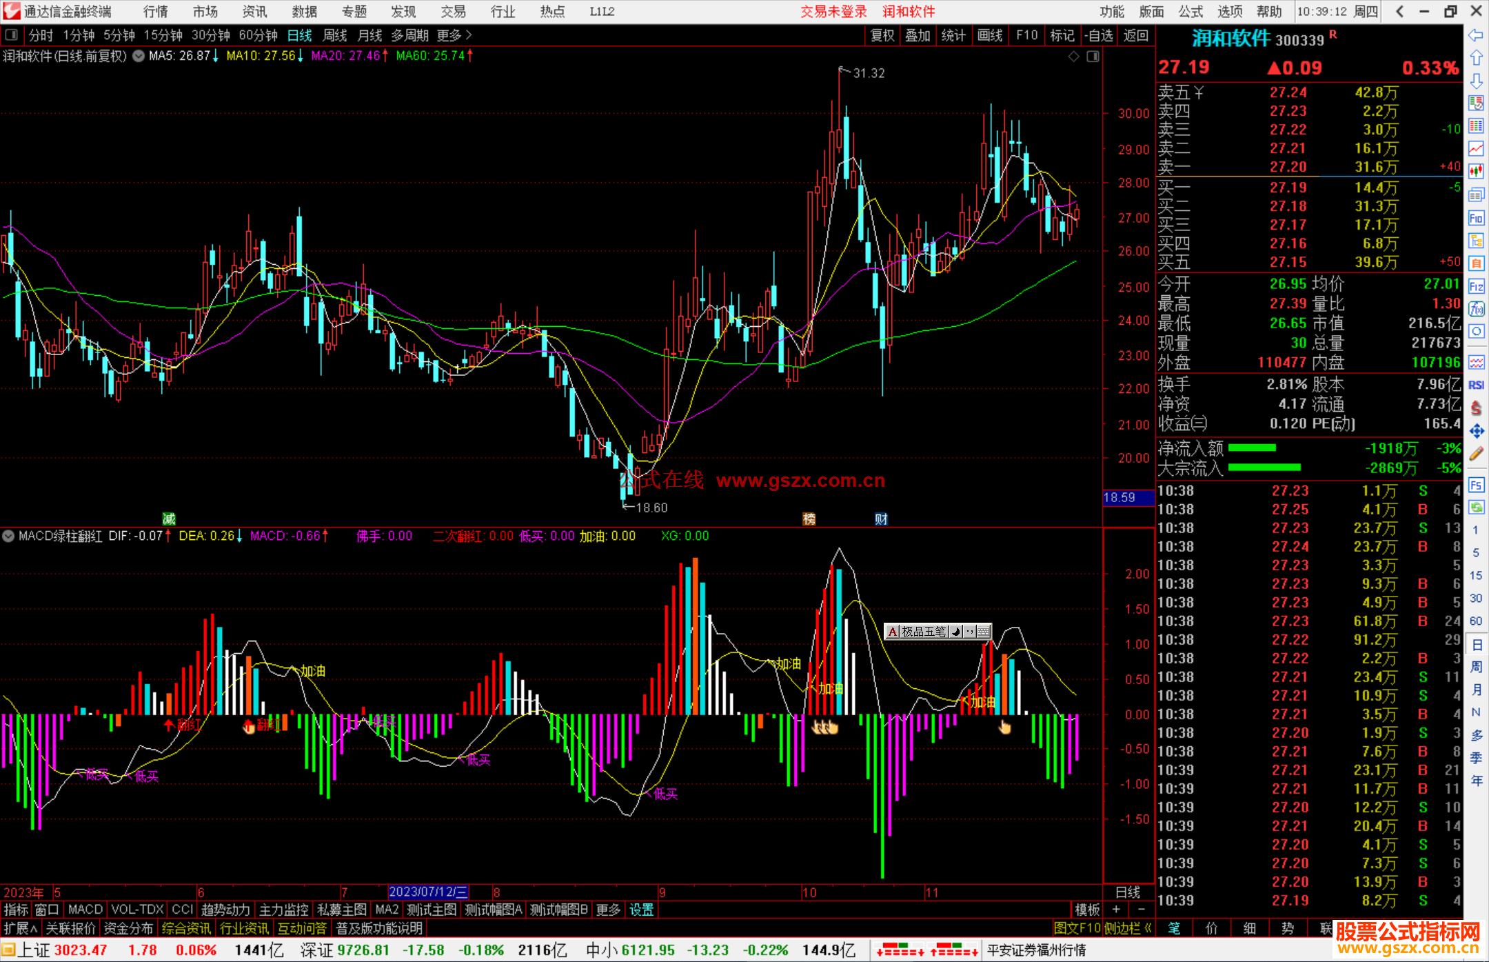The height and width of the screenshot is (962, 1489).
Task: Switch to the 周线 weekly period tab
Action: (335, 34)
